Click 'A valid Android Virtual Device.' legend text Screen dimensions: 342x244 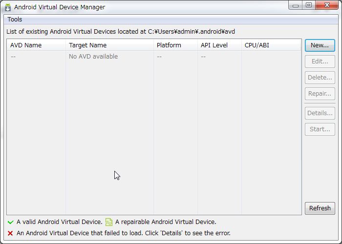coord(59,222)
